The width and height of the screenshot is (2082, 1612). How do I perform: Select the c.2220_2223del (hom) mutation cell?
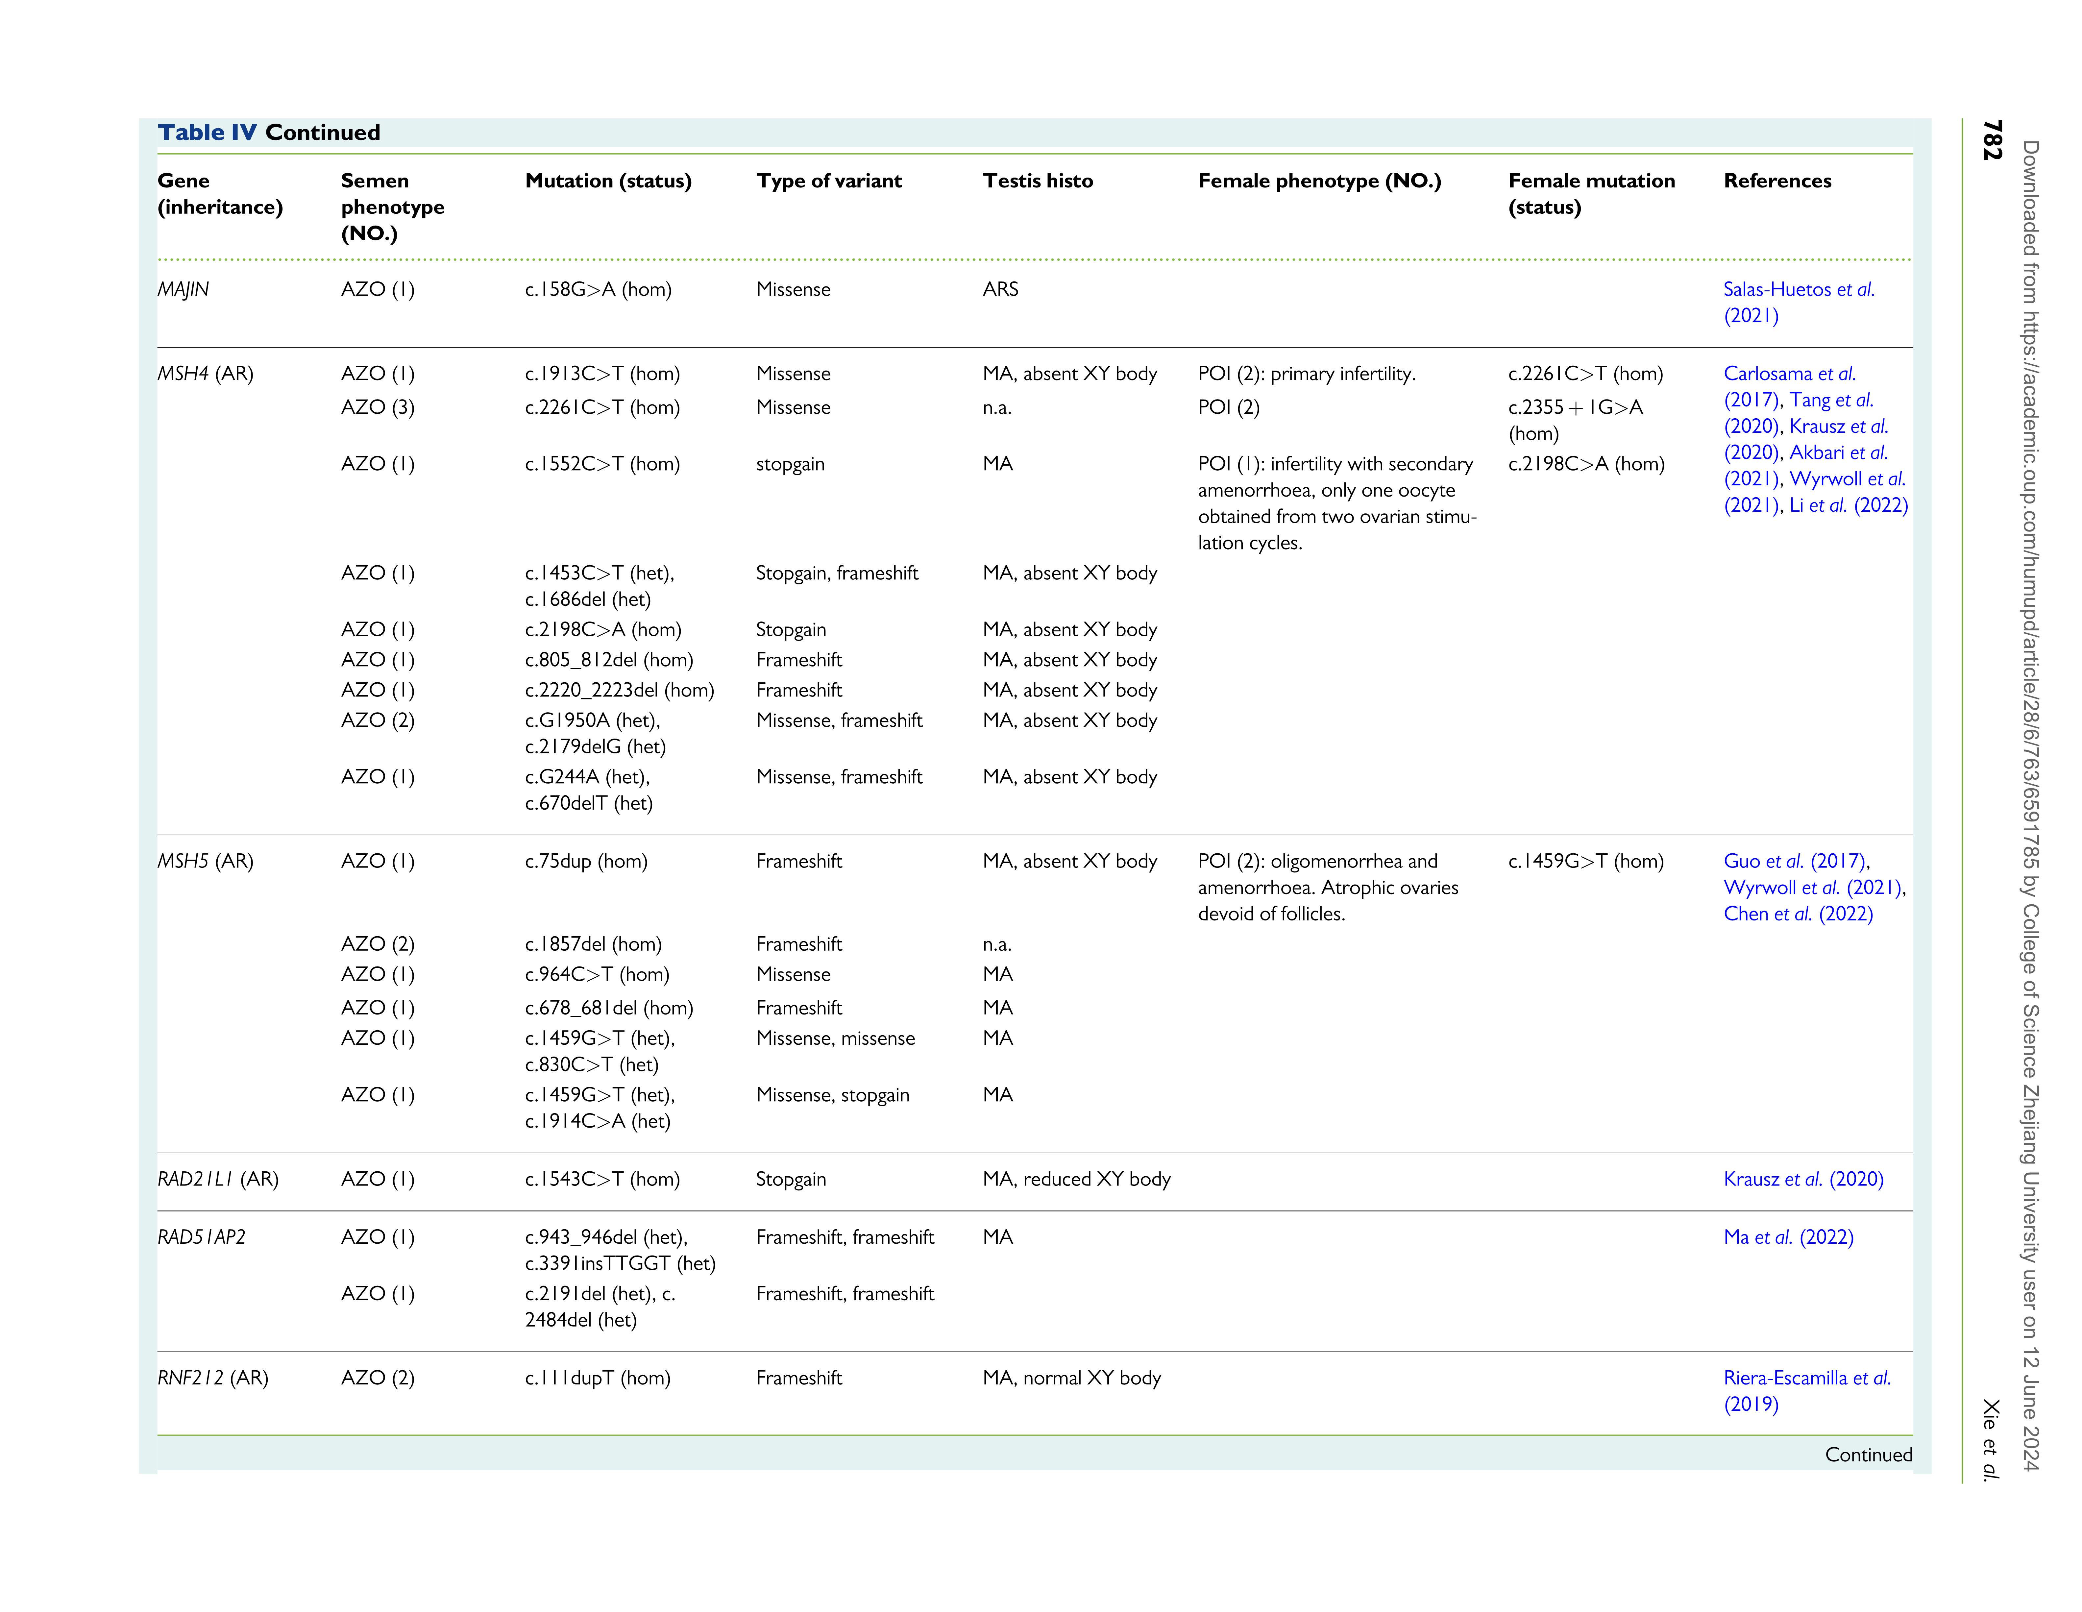[x=620, y=690]
